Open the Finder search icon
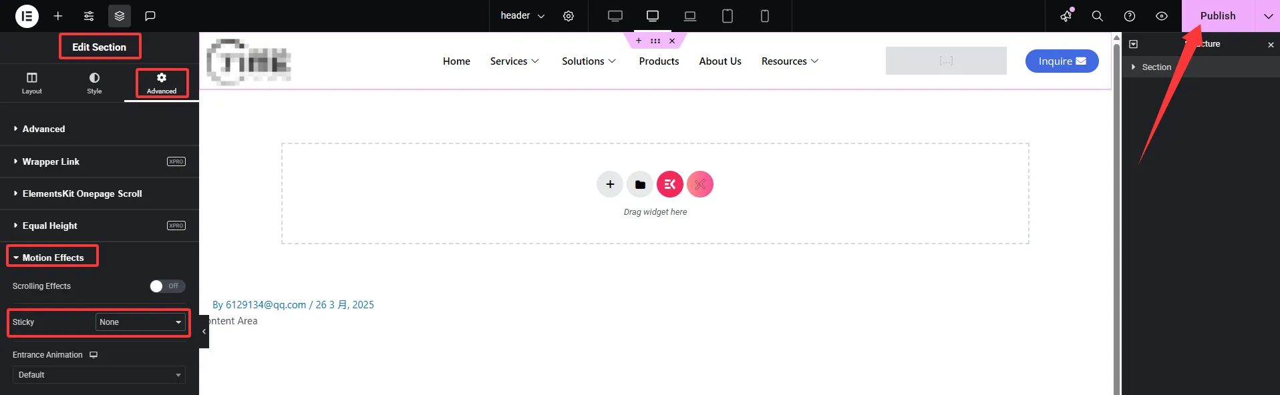 click(x=1097, y=16)
